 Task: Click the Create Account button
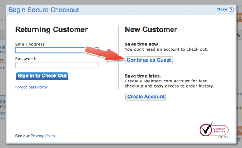point(146,97)
